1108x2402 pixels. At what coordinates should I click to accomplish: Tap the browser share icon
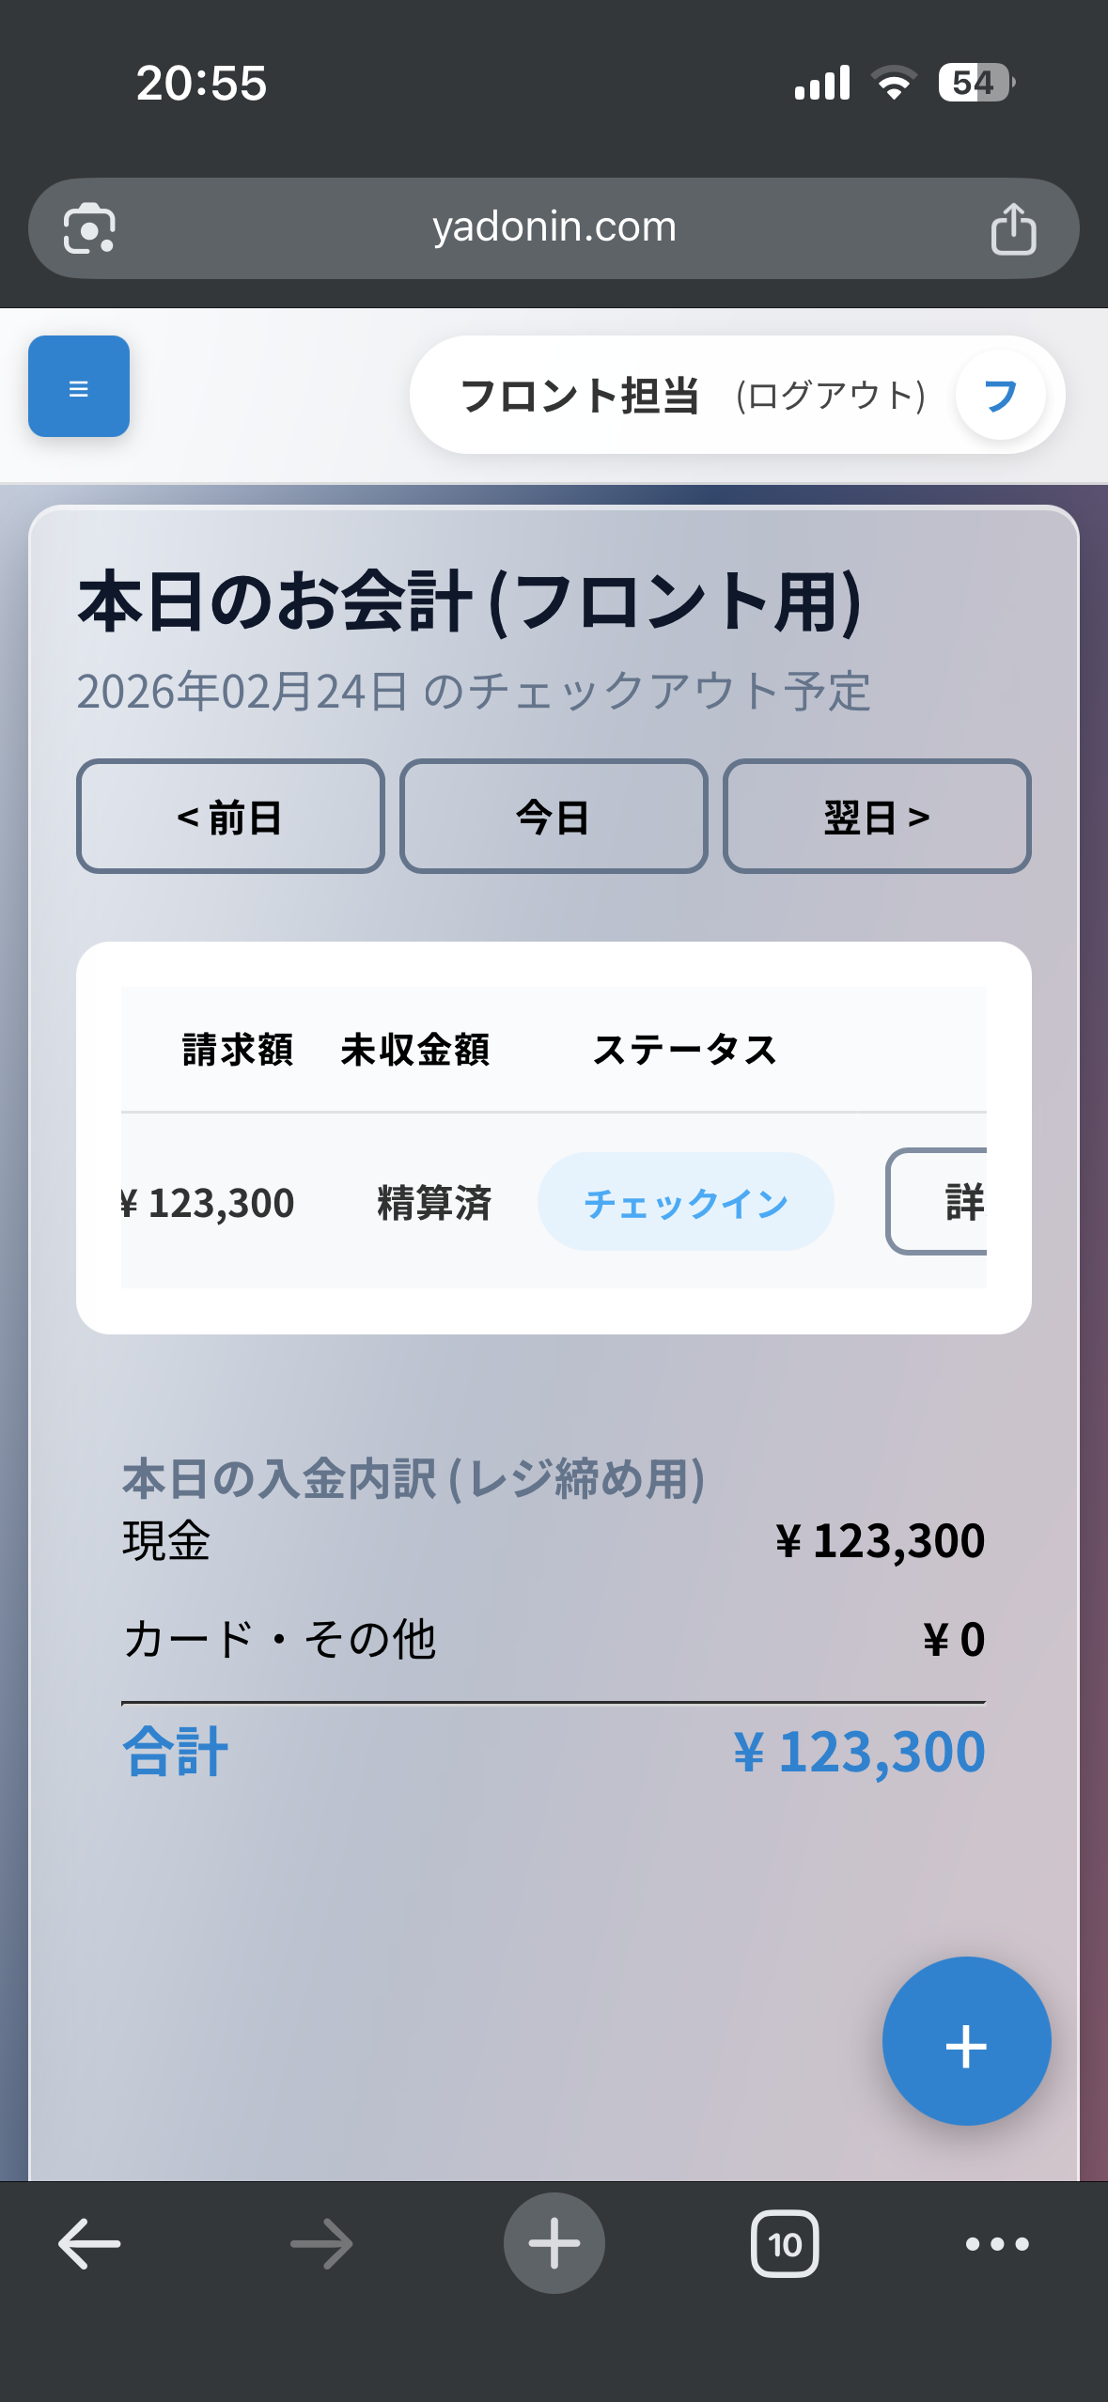(x=1013, y=229)
